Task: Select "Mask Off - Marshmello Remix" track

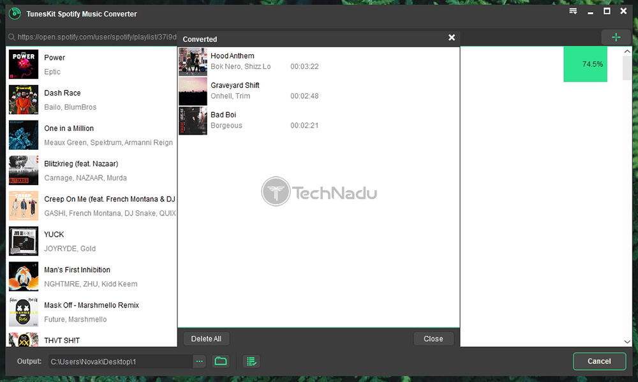Action: click(91, 305)
